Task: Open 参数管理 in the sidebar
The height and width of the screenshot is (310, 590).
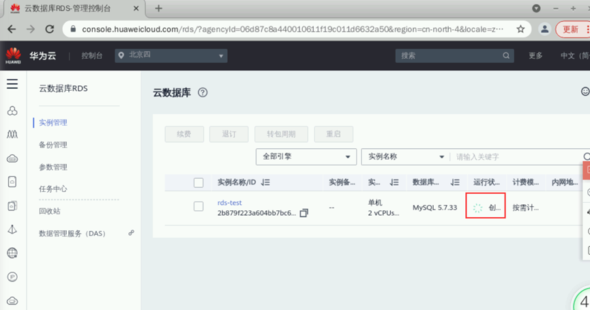Action: [53, 167]
